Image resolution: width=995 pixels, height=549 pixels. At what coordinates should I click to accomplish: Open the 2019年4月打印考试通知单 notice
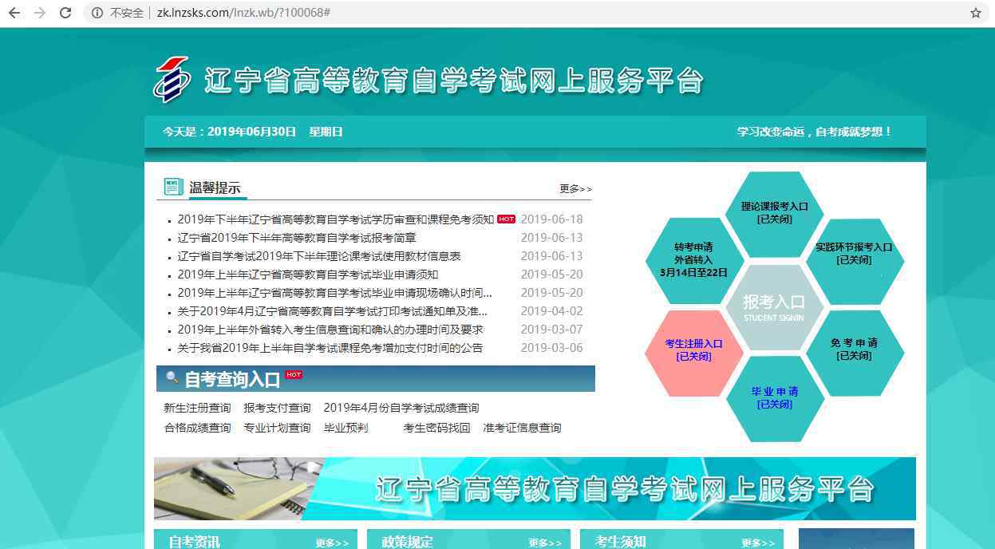(x=332, y=311)
